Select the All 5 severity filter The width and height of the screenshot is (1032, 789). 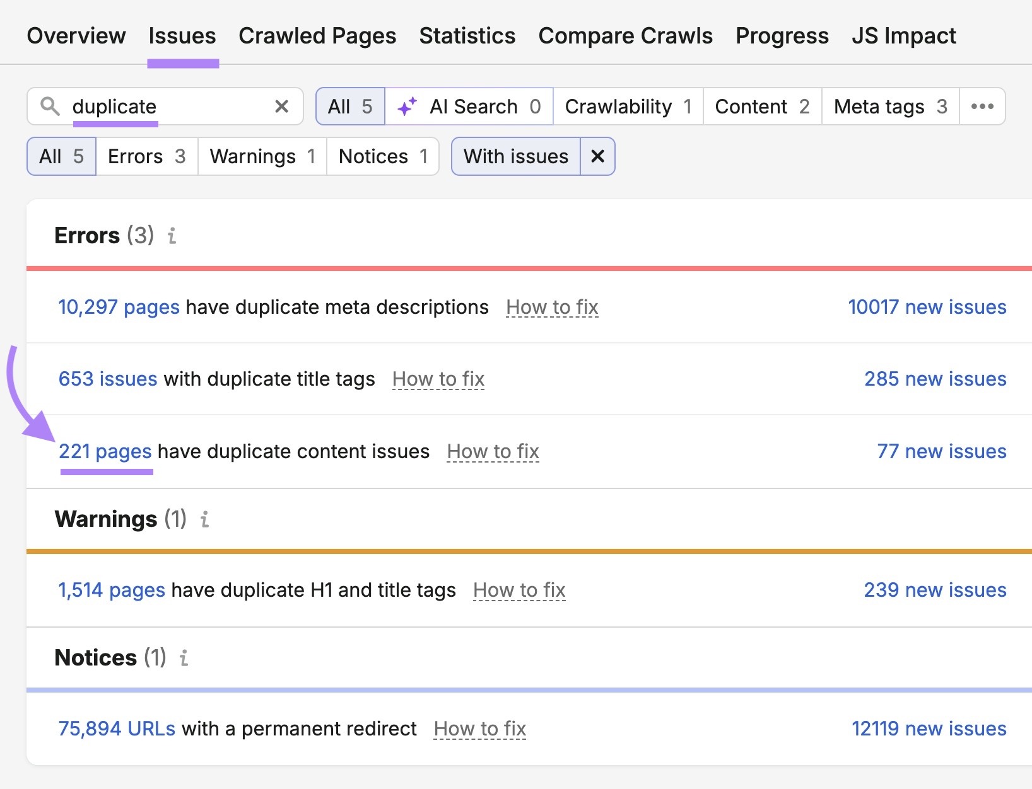61,156
